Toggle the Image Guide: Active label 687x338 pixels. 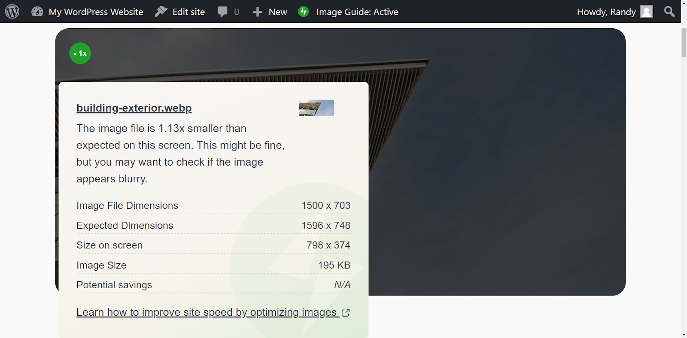point(357,12)
